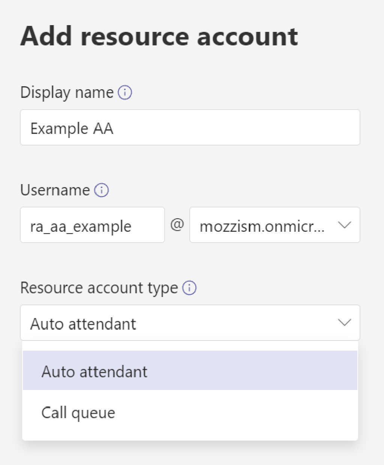Click the chevron on Resource account type dropdown

click(x=345, y=322)
